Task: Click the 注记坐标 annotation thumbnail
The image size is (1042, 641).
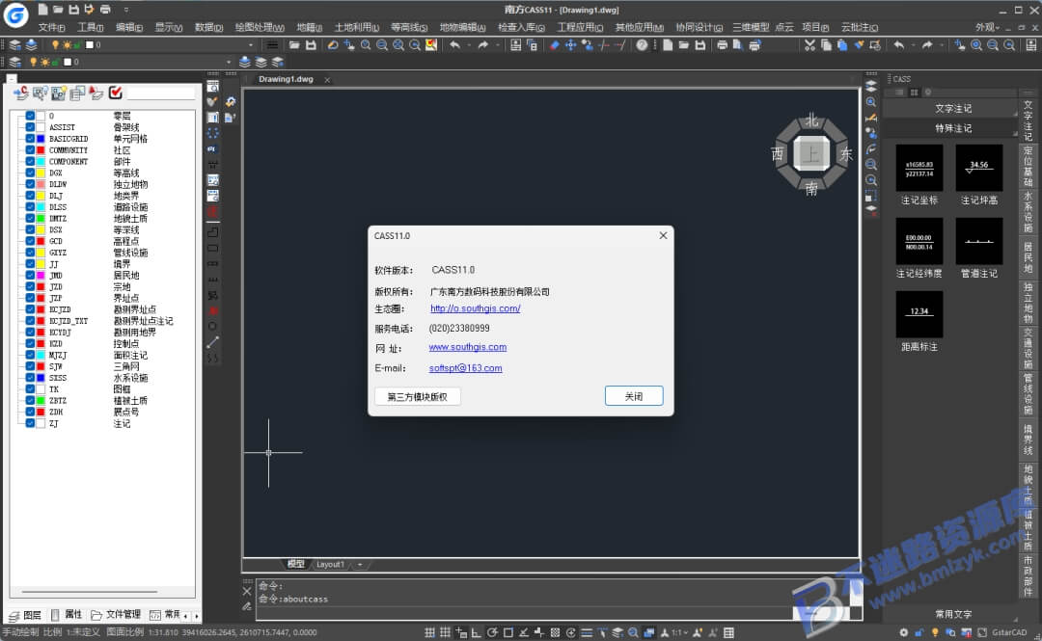Action: 919,169
